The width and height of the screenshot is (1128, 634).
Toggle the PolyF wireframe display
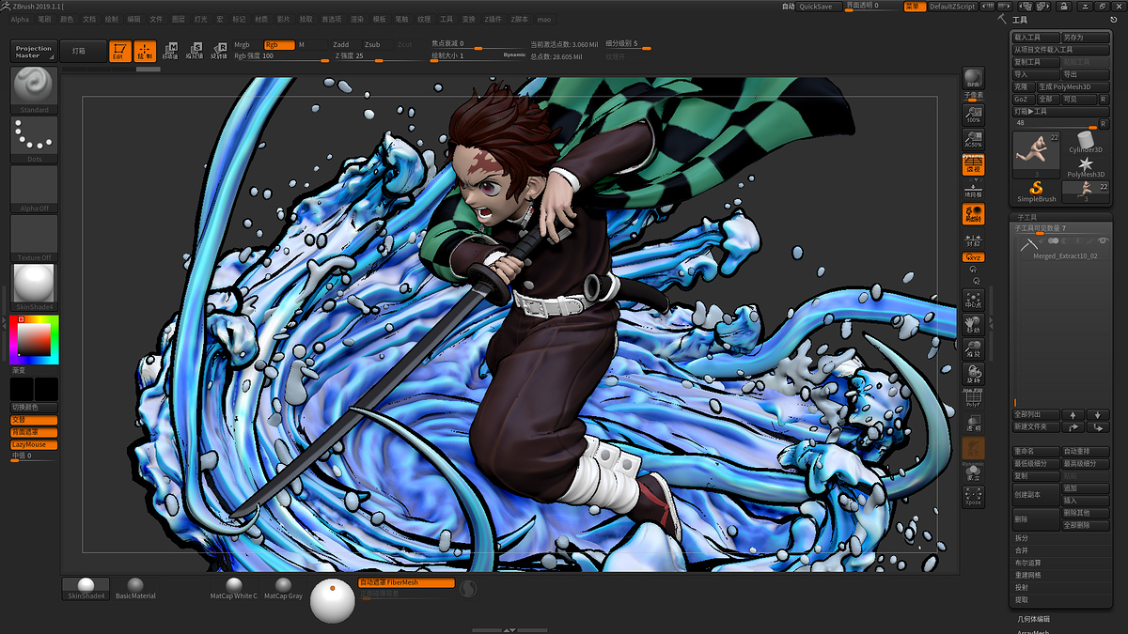pos(973,398)
